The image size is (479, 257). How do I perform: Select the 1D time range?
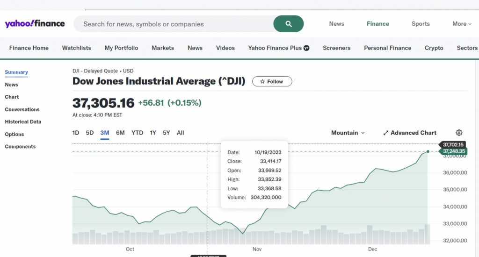tap(76, 133)
